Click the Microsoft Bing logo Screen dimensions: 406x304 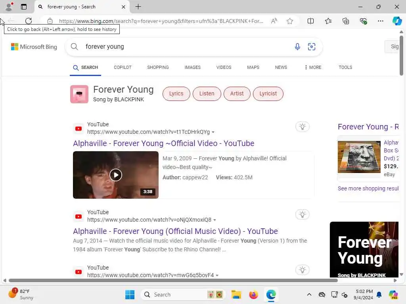tap(34, 47)
